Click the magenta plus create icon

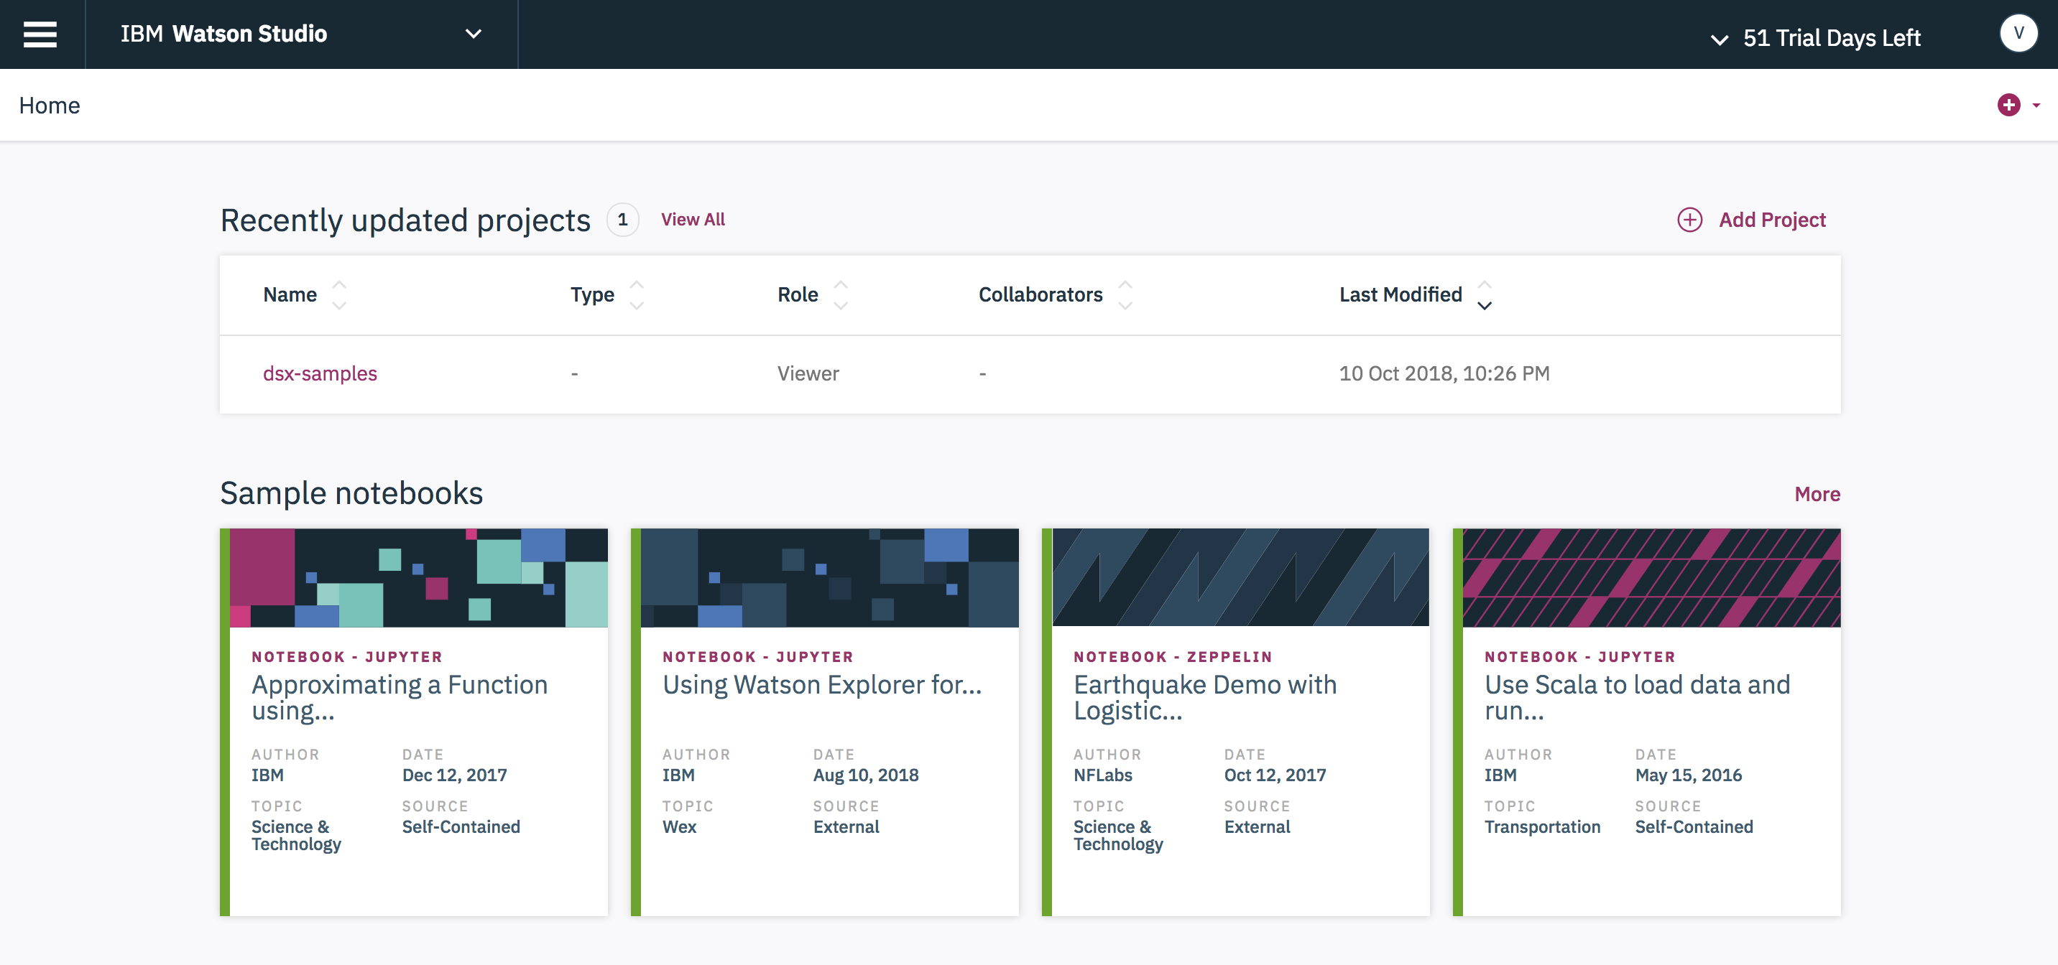(x=2008, y=105)
